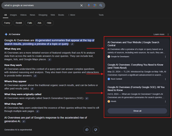
Task: Switch to the Images tab
Action: pyautogui.click(x=13, y=15)
